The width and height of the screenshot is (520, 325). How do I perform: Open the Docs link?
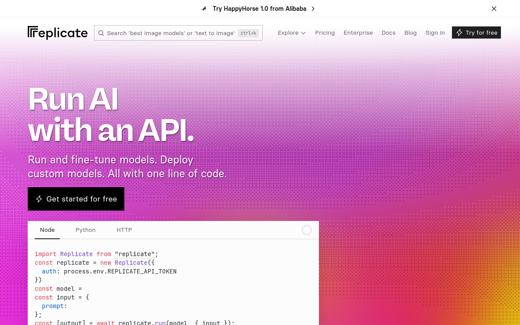click(x=389, y=33)
